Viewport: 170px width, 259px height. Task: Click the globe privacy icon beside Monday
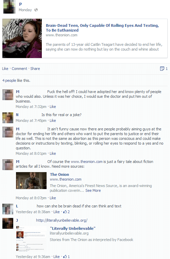(x=36, y=10)
